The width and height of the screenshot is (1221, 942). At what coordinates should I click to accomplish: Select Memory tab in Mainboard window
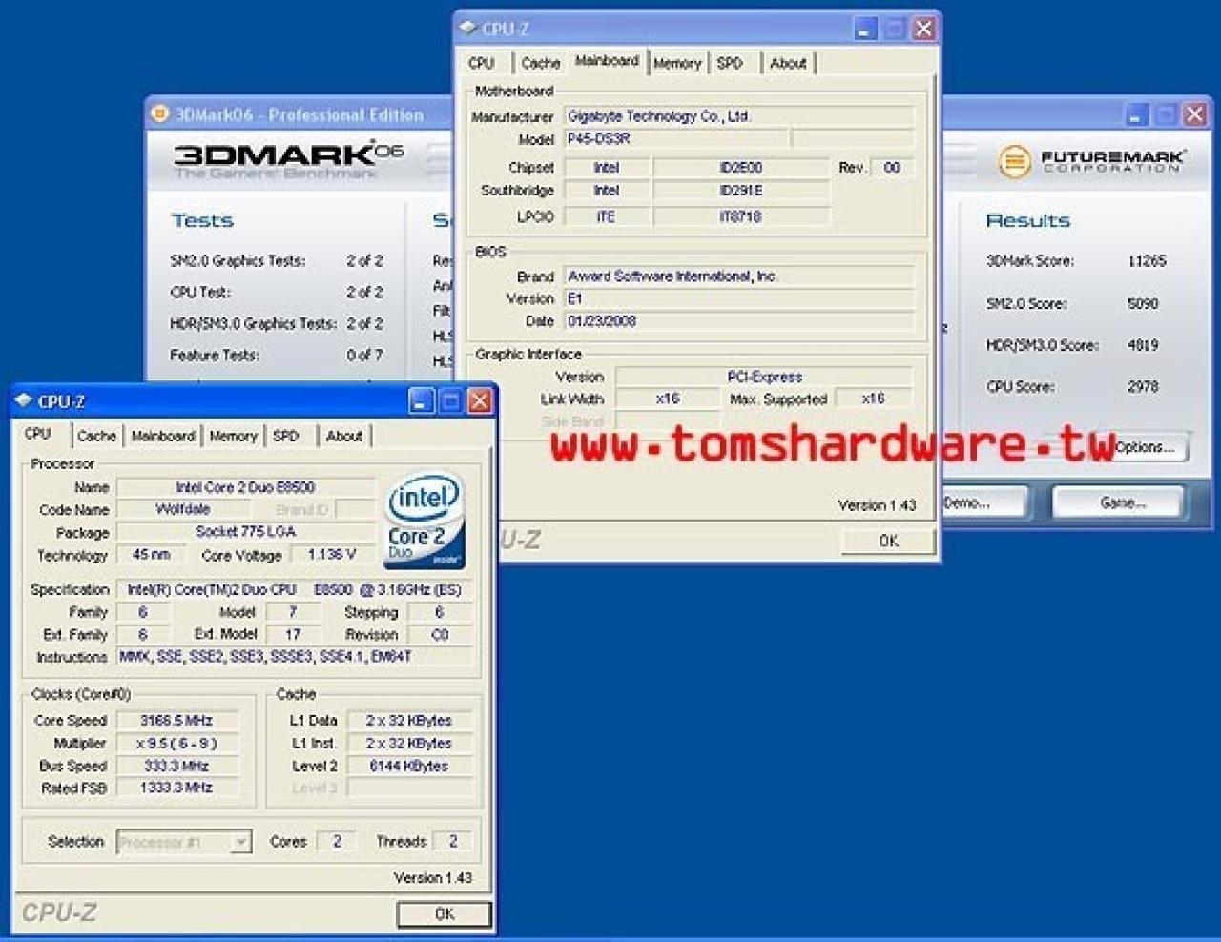pyautogui.click(x=678, y=63)
